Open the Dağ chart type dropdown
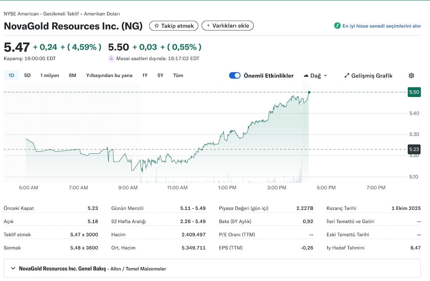Viewport: 430px width, 281px height. tap(315, 76)
